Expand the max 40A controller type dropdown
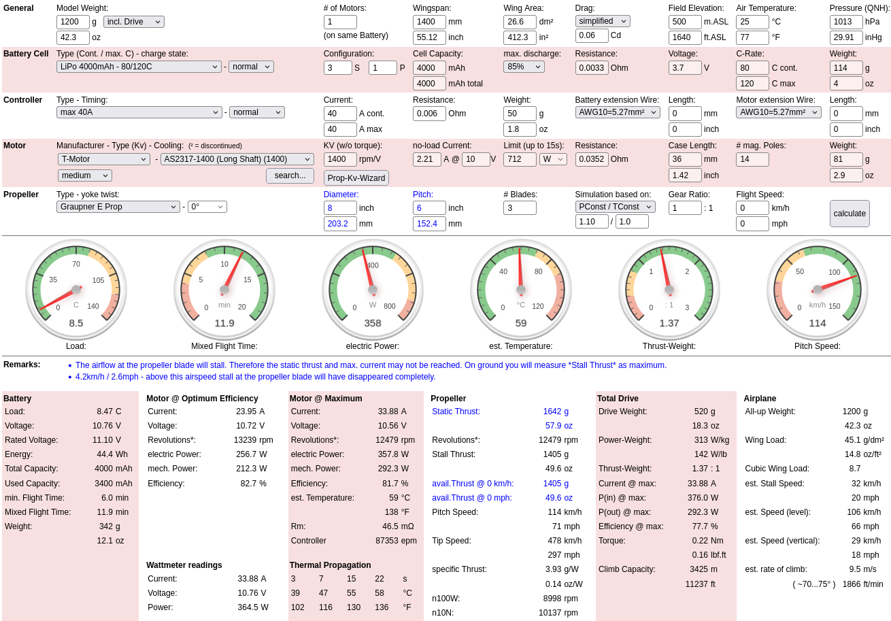The image size is (891, 621). tap(139, 112)
